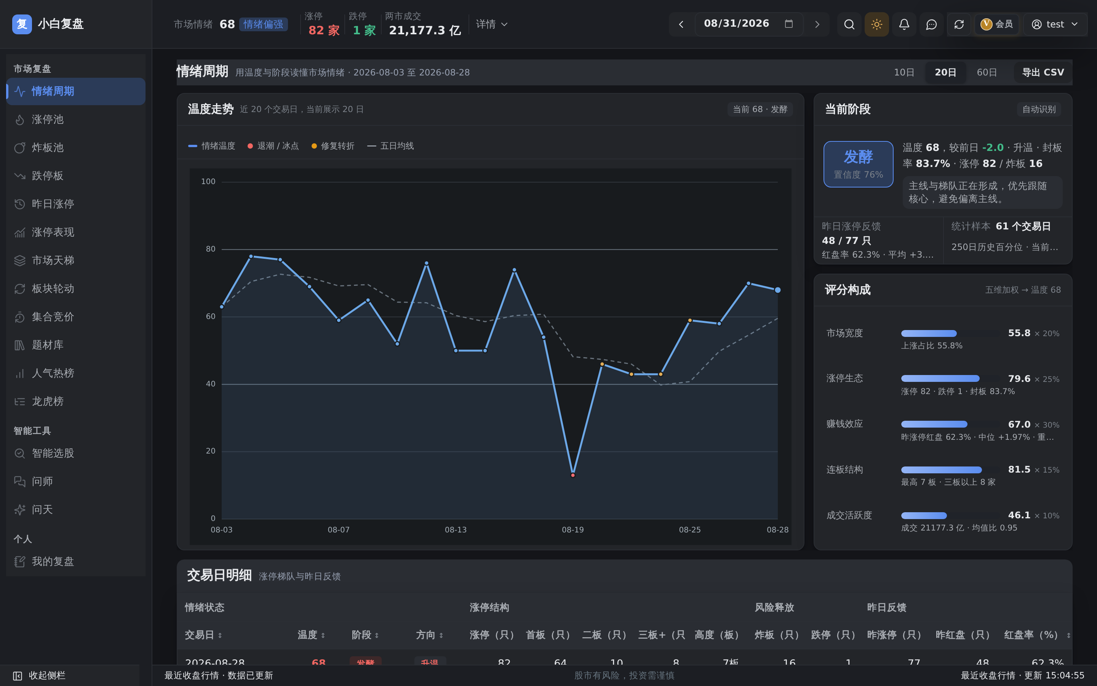Click status text 最近收盘行情 · 数据已更新
The width and height of the screenshot is (1097, 686).
pyautogui.click(x=219, y=675)
